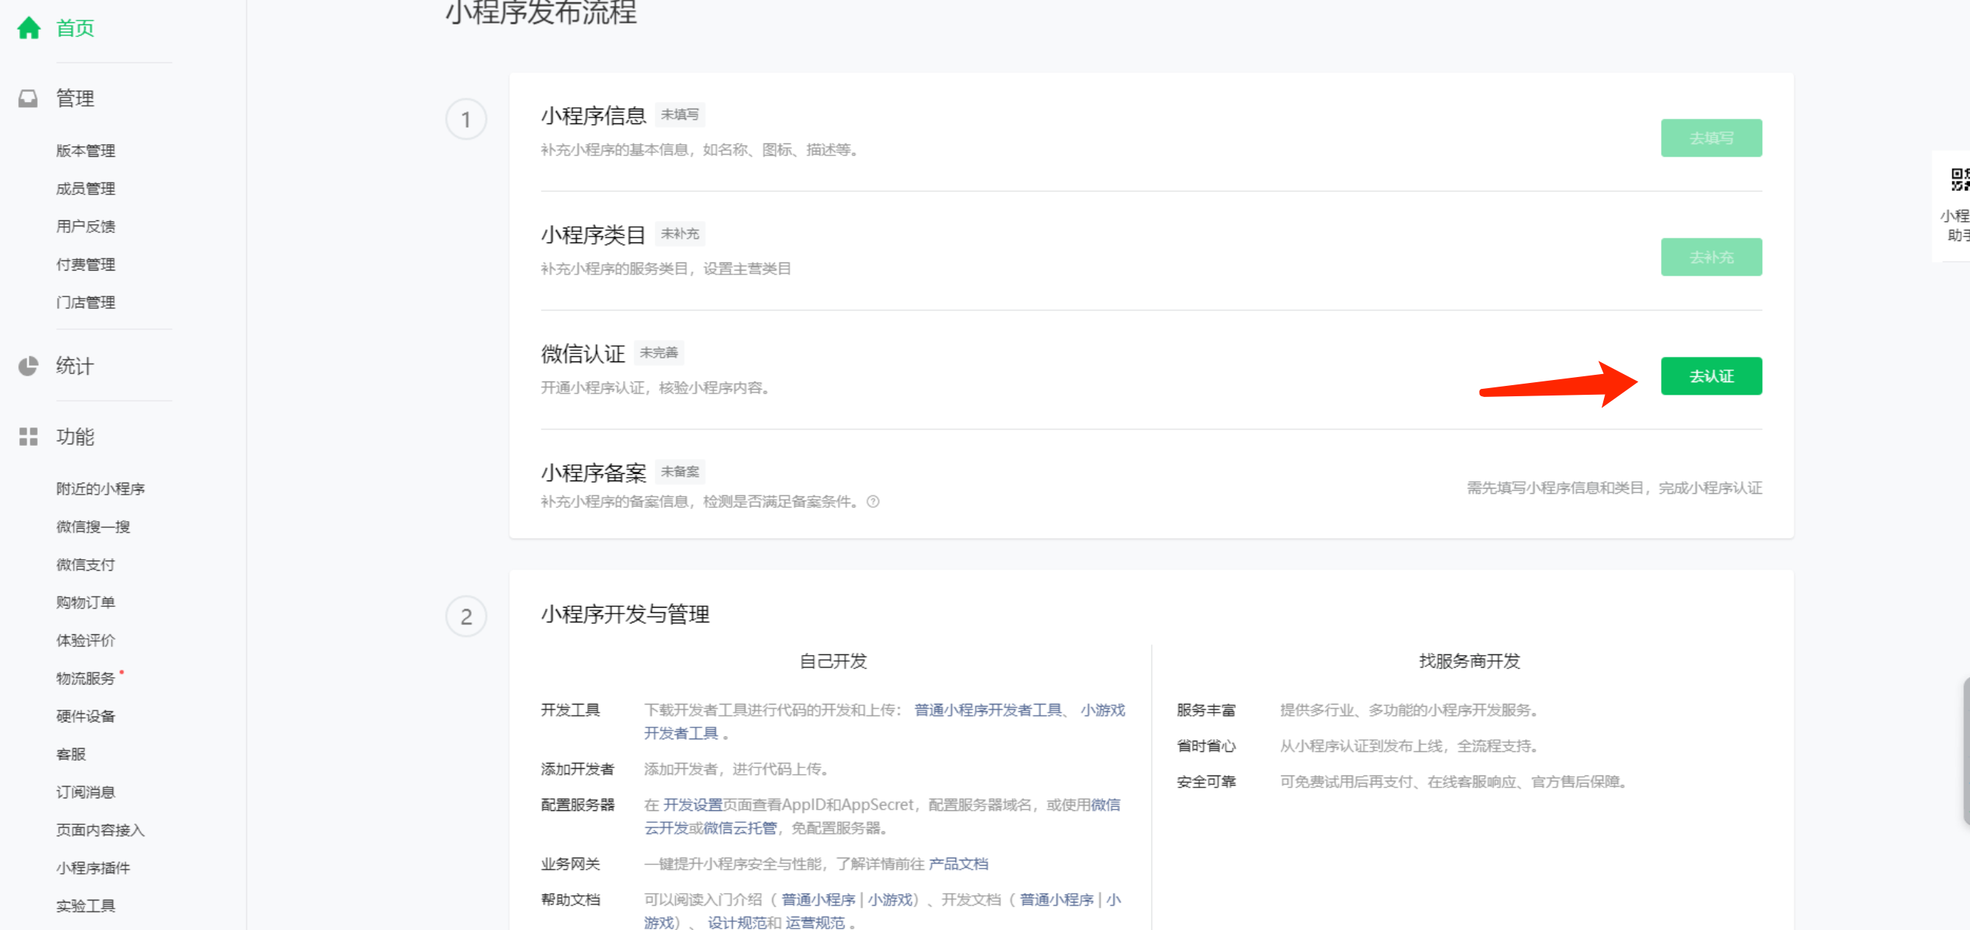Open the 管理 section
The height and width of the screenshot is (930, 1970).
75,98
